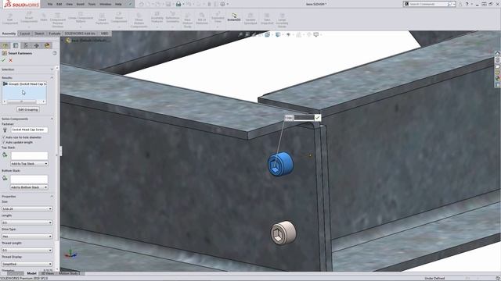The width and height of the screenshot is (501, 281).
Task: Open the FeatureManager design tree tab
Action: [x=5, y=45]
